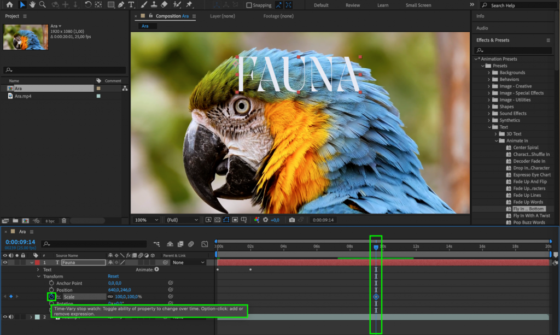The height and width of the screenshot is (335, 560).
Task: Open the zoom level dropdown in Composition panel
Action: pos(145,220)
